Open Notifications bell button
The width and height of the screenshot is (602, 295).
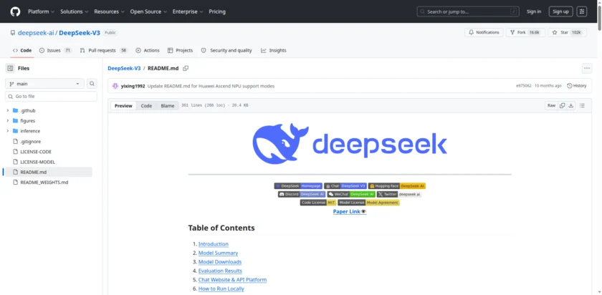coord(484,33)
